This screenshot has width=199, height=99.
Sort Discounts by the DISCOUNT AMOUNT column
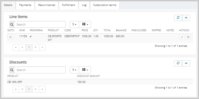[89, 76]
